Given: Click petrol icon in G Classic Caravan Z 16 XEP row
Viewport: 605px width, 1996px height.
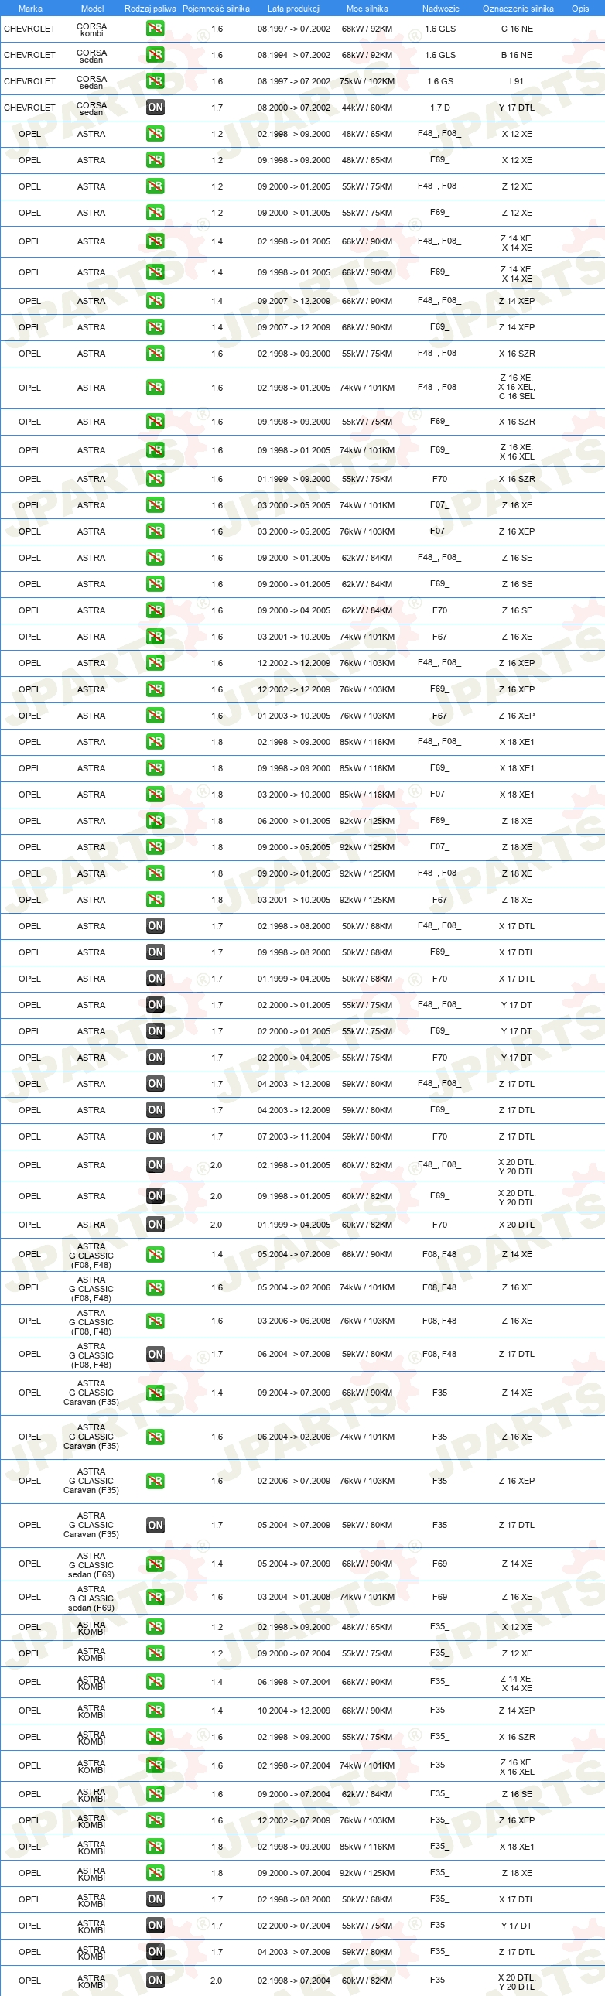Looking at the screenshot, I should [x=155, y=1482].
